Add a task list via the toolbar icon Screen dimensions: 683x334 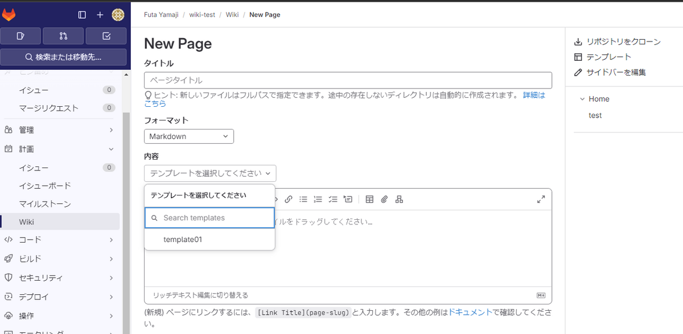(333, 199)
